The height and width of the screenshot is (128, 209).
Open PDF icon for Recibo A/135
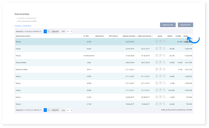156,42
